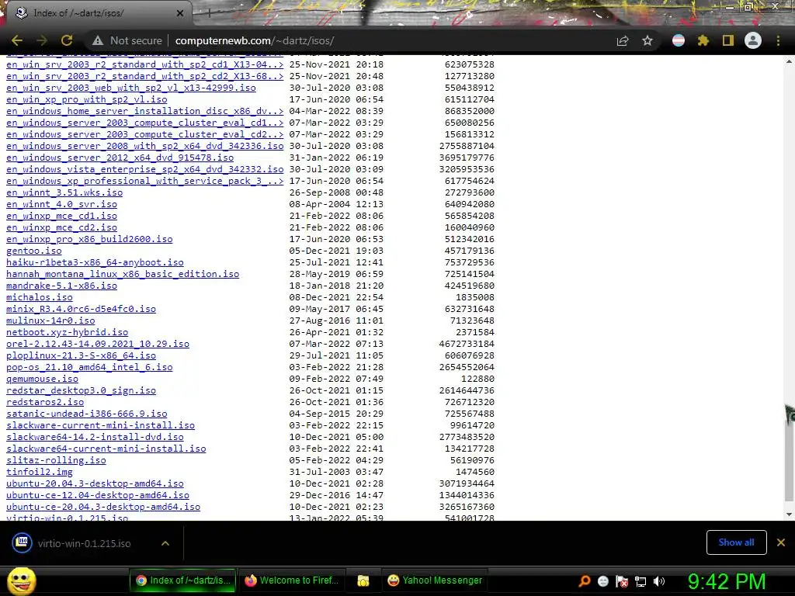Open the network tray icon

point(641,581)
